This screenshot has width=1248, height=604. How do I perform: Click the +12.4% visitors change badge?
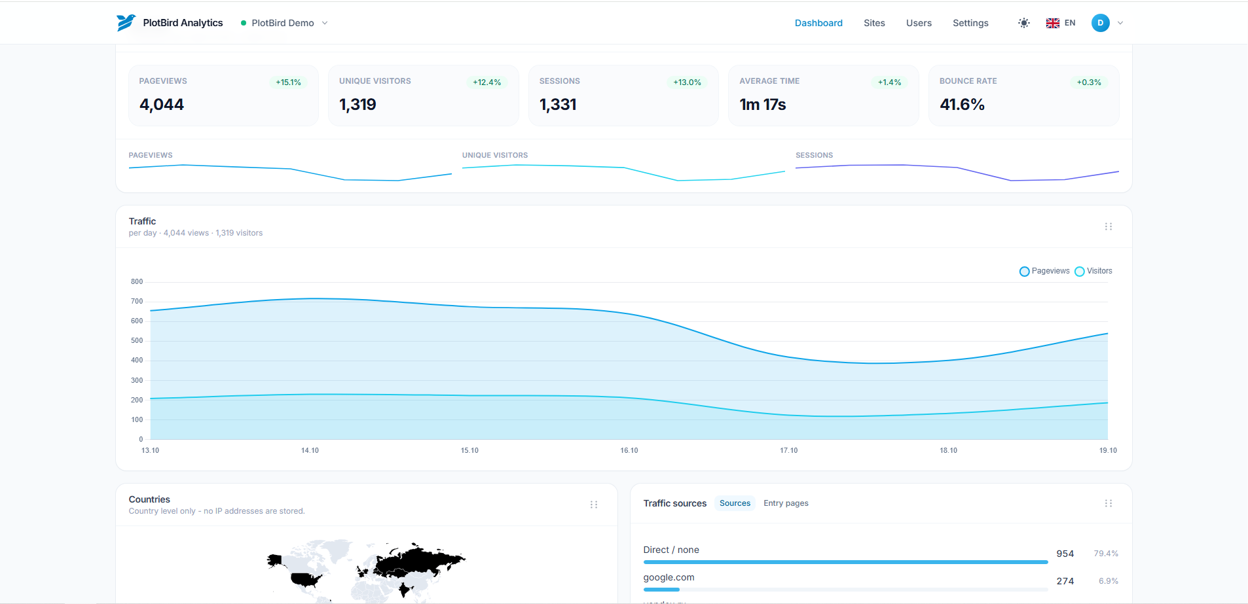point(487,82)
